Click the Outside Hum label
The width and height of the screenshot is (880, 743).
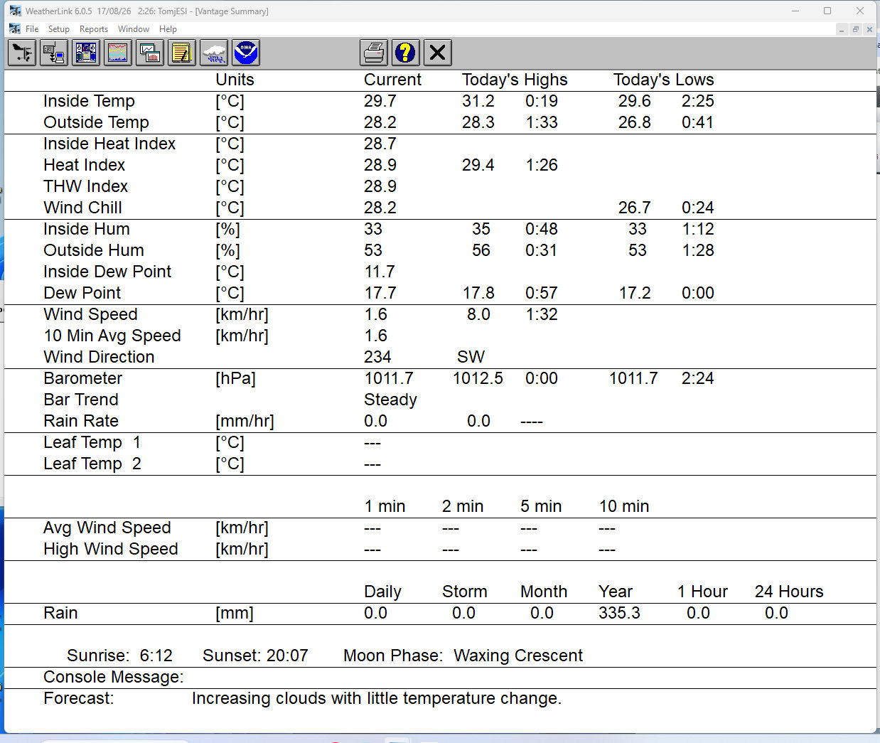pos(94,250)
